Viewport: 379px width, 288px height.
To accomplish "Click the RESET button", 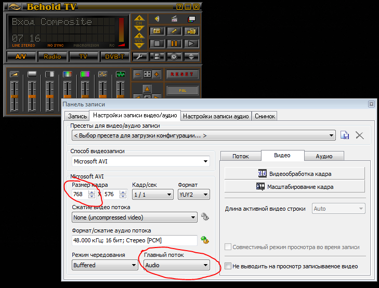I will coord(182,74).
